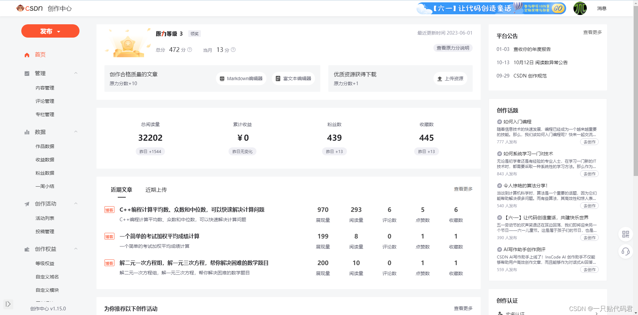This screenshot has height=315, width=638.
Task: Click the 管理 section icon
Action: tap(27, 74)
